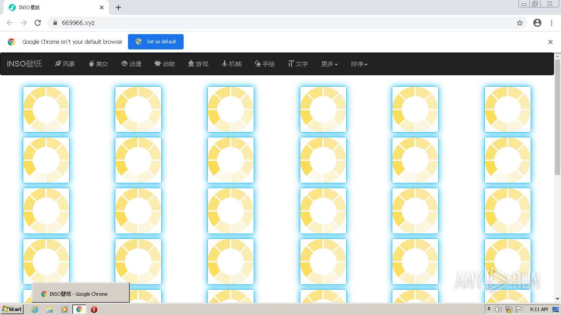The image size is (561, 315).
Task: Launch Internet Explorer from taskbar
Action: click(x=35, y=309)
